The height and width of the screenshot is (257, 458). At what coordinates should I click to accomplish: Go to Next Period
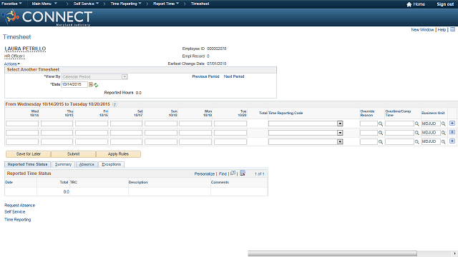pyautogui.click(x=234, y=76)
